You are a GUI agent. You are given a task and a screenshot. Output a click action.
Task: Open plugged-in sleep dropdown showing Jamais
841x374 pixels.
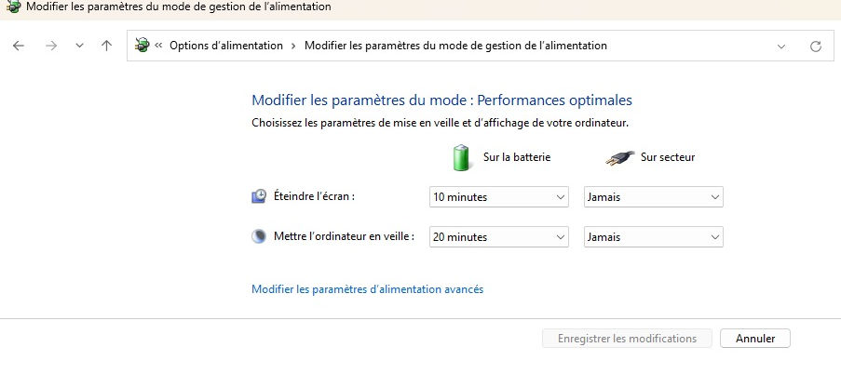pos(653,237)
